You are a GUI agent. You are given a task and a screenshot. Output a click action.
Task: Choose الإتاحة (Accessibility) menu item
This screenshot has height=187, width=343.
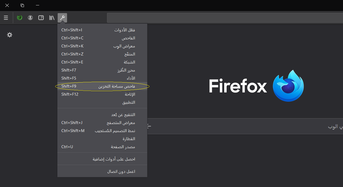click(102, 94)
